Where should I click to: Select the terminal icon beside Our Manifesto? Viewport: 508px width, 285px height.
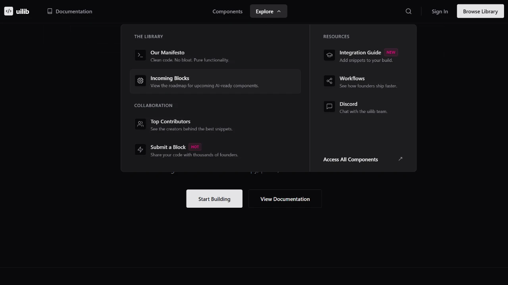click(140, 55)
